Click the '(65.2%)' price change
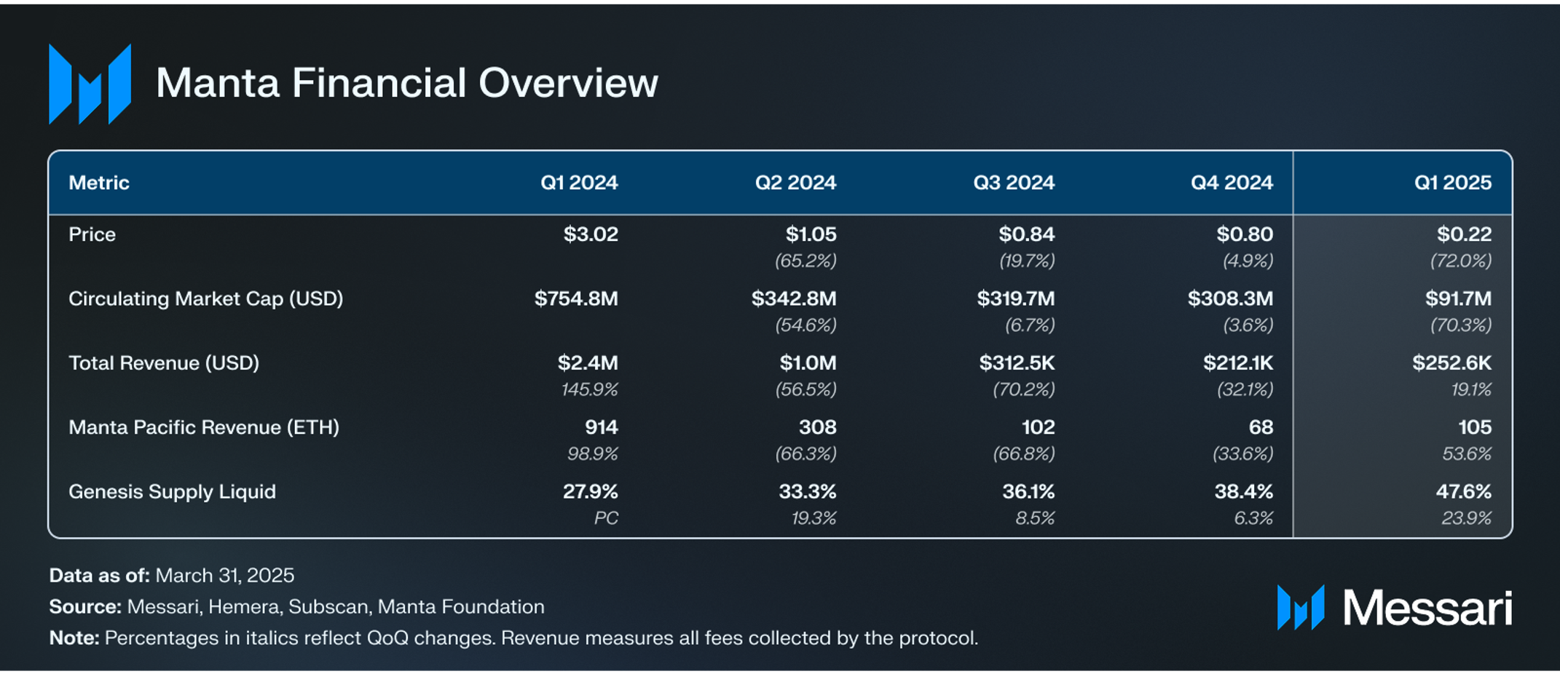Image resolution: width=1560 pixels, height=674 pixels. 805,261
